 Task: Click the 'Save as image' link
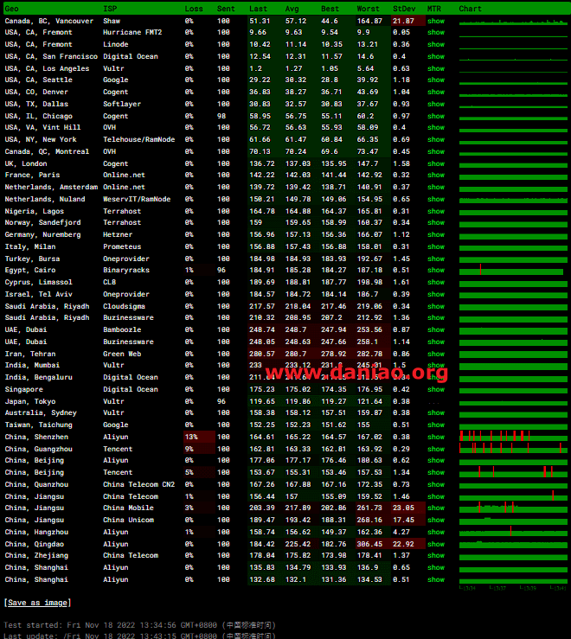(37, 603)
